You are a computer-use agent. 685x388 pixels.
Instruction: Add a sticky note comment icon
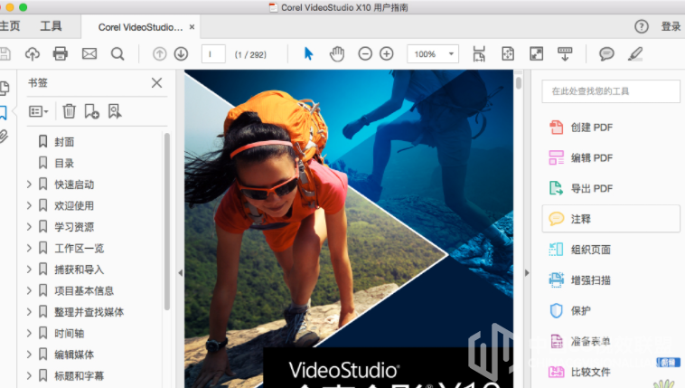point(606,53)
